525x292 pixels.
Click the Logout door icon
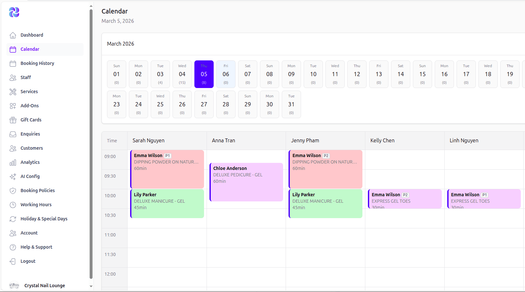(x=13, y=261)
